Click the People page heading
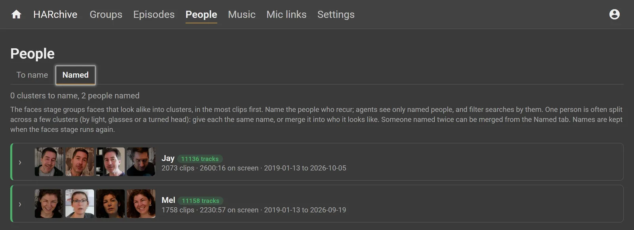The width and height of the screenshot is (634, 230). point(32,53)
